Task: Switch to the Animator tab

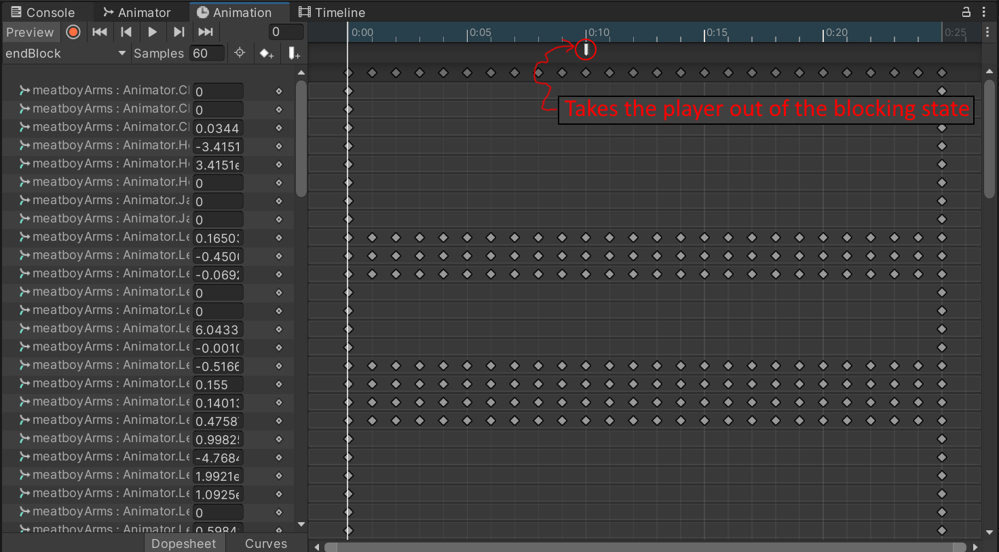Action: coord(136,12)
